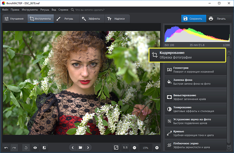
Task: Click the undo arrow icon
Action: [x=6, y=147]
